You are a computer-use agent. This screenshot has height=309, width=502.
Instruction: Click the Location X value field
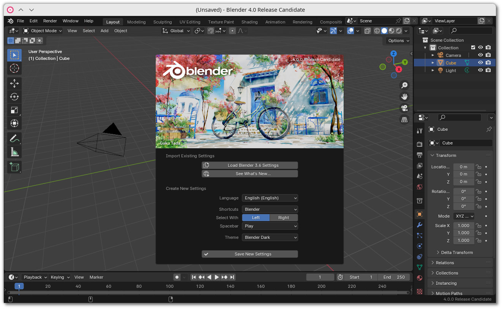tap(464, 167)
